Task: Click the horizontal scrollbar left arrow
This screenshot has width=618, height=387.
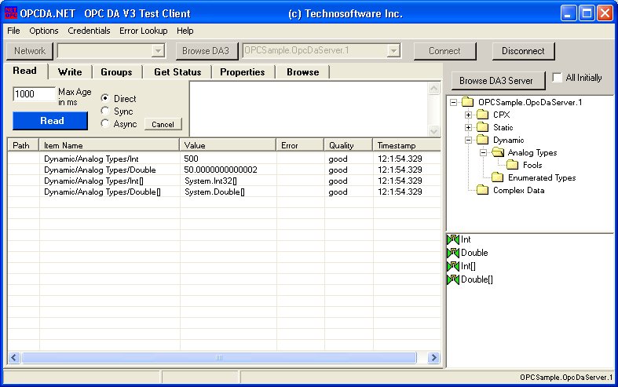Action: click(14, 357)
